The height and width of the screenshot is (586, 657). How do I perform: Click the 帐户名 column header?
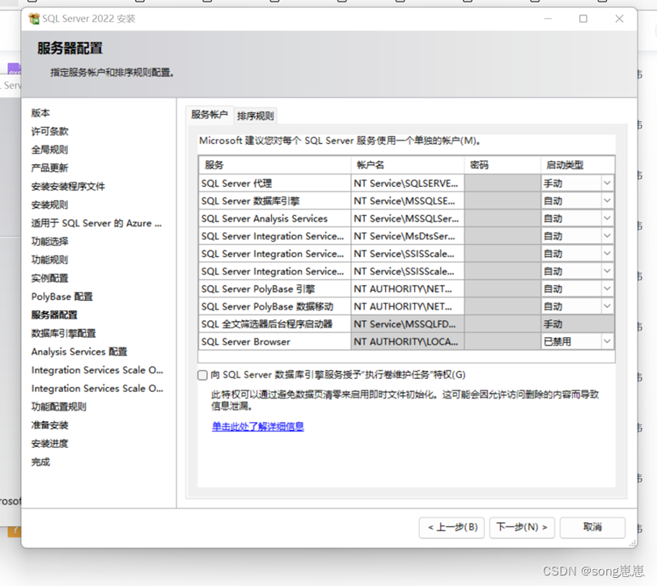[407, 165]
